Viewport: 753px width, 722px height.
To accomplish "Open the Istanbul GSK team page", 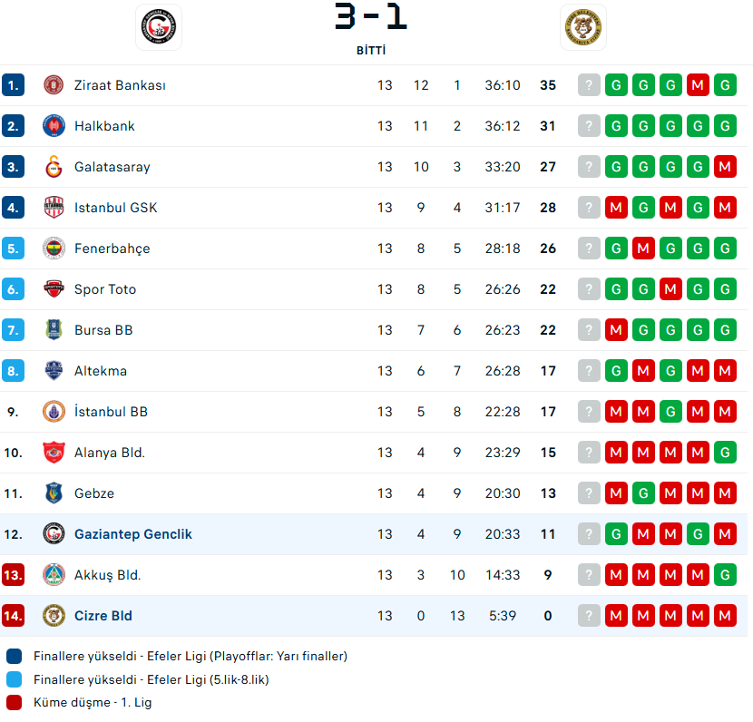I will (x=115, y=208).
